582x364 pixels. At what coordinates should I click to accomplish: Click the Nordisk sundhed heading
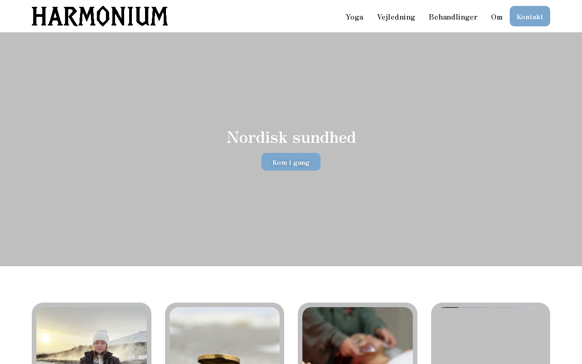click(x=291, y=137)
